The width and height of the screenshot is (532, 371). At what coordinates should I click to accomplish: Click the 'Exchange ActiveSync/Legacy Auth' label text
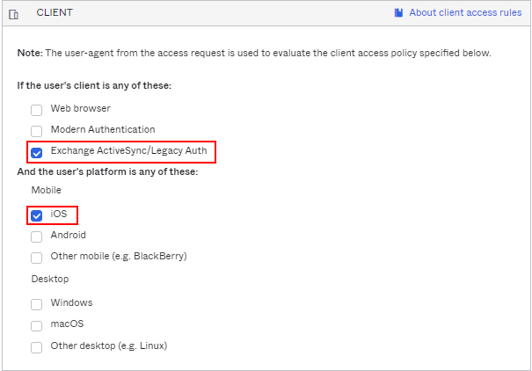(x=128, y=151)
